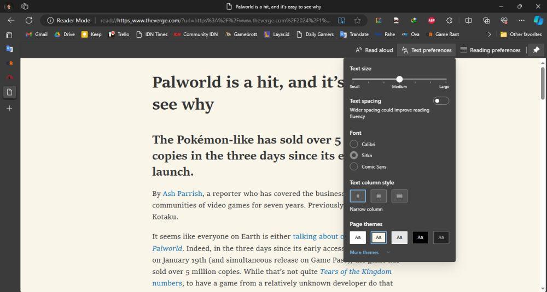Viewport: 547px width, 292px height.
Task: Open the Game Rant bookmark
Action: pos(443,34)
